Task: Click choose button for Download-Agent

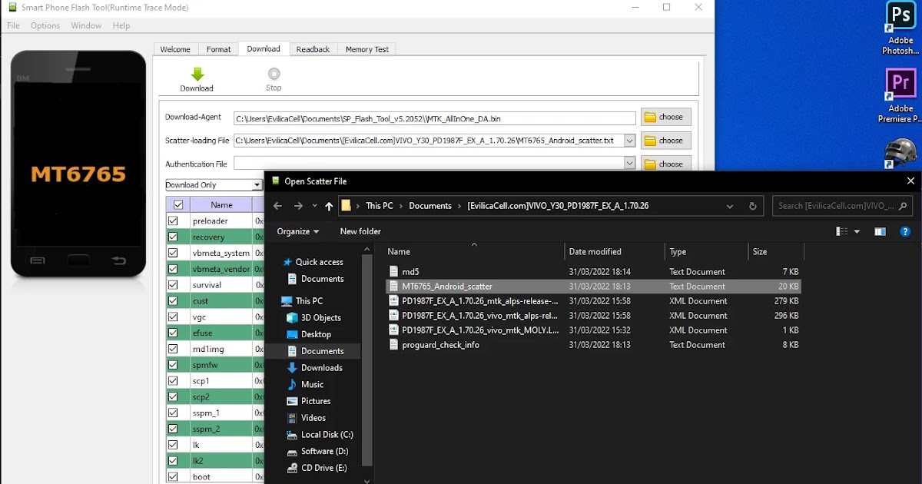Action: pyautogui.click(x=665, y=118)
